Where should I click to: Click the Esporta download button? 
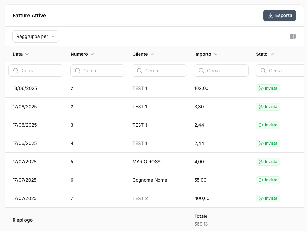279,15
